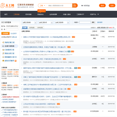Open 同城活动 in navigation bar
The image size is (117, 117).
tap(41, 14)
